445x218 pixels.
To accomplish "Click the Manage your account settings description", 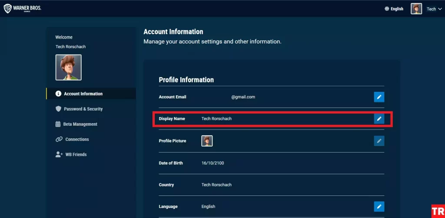I will (213, 42).
